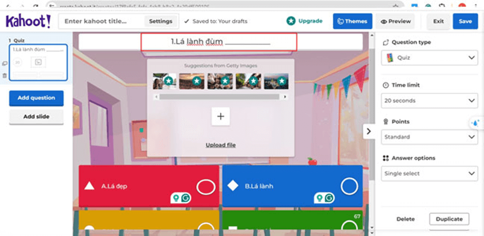Click the editor area vertical scrollbar

(x=372, y=114)
